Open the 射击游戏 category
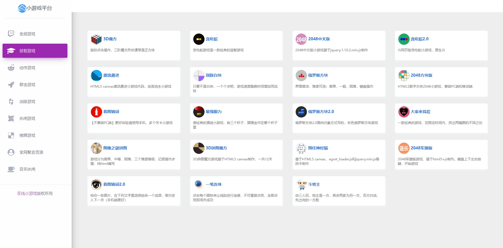Image resolution: width=503 pixels, height=248 pixels. pyautogui.click(x=35, y=85)
